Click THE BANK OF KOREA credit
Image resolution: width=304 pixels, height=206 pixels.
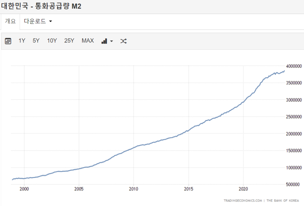(x=283, y=200)
